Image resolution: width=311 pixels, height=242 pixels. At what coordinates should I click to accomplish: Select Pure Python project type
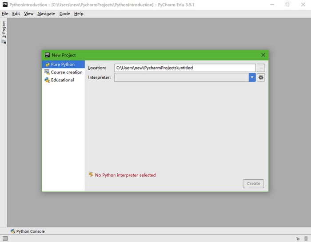[63, 65]
